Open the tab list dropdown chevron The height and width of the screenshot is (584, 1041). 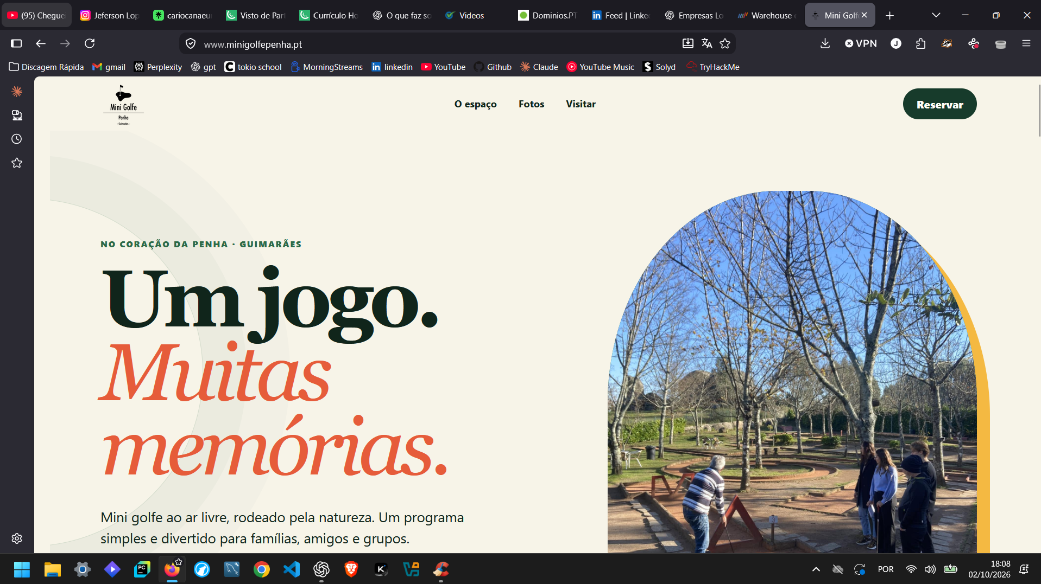pyautogui.click(x=936, y=15)
